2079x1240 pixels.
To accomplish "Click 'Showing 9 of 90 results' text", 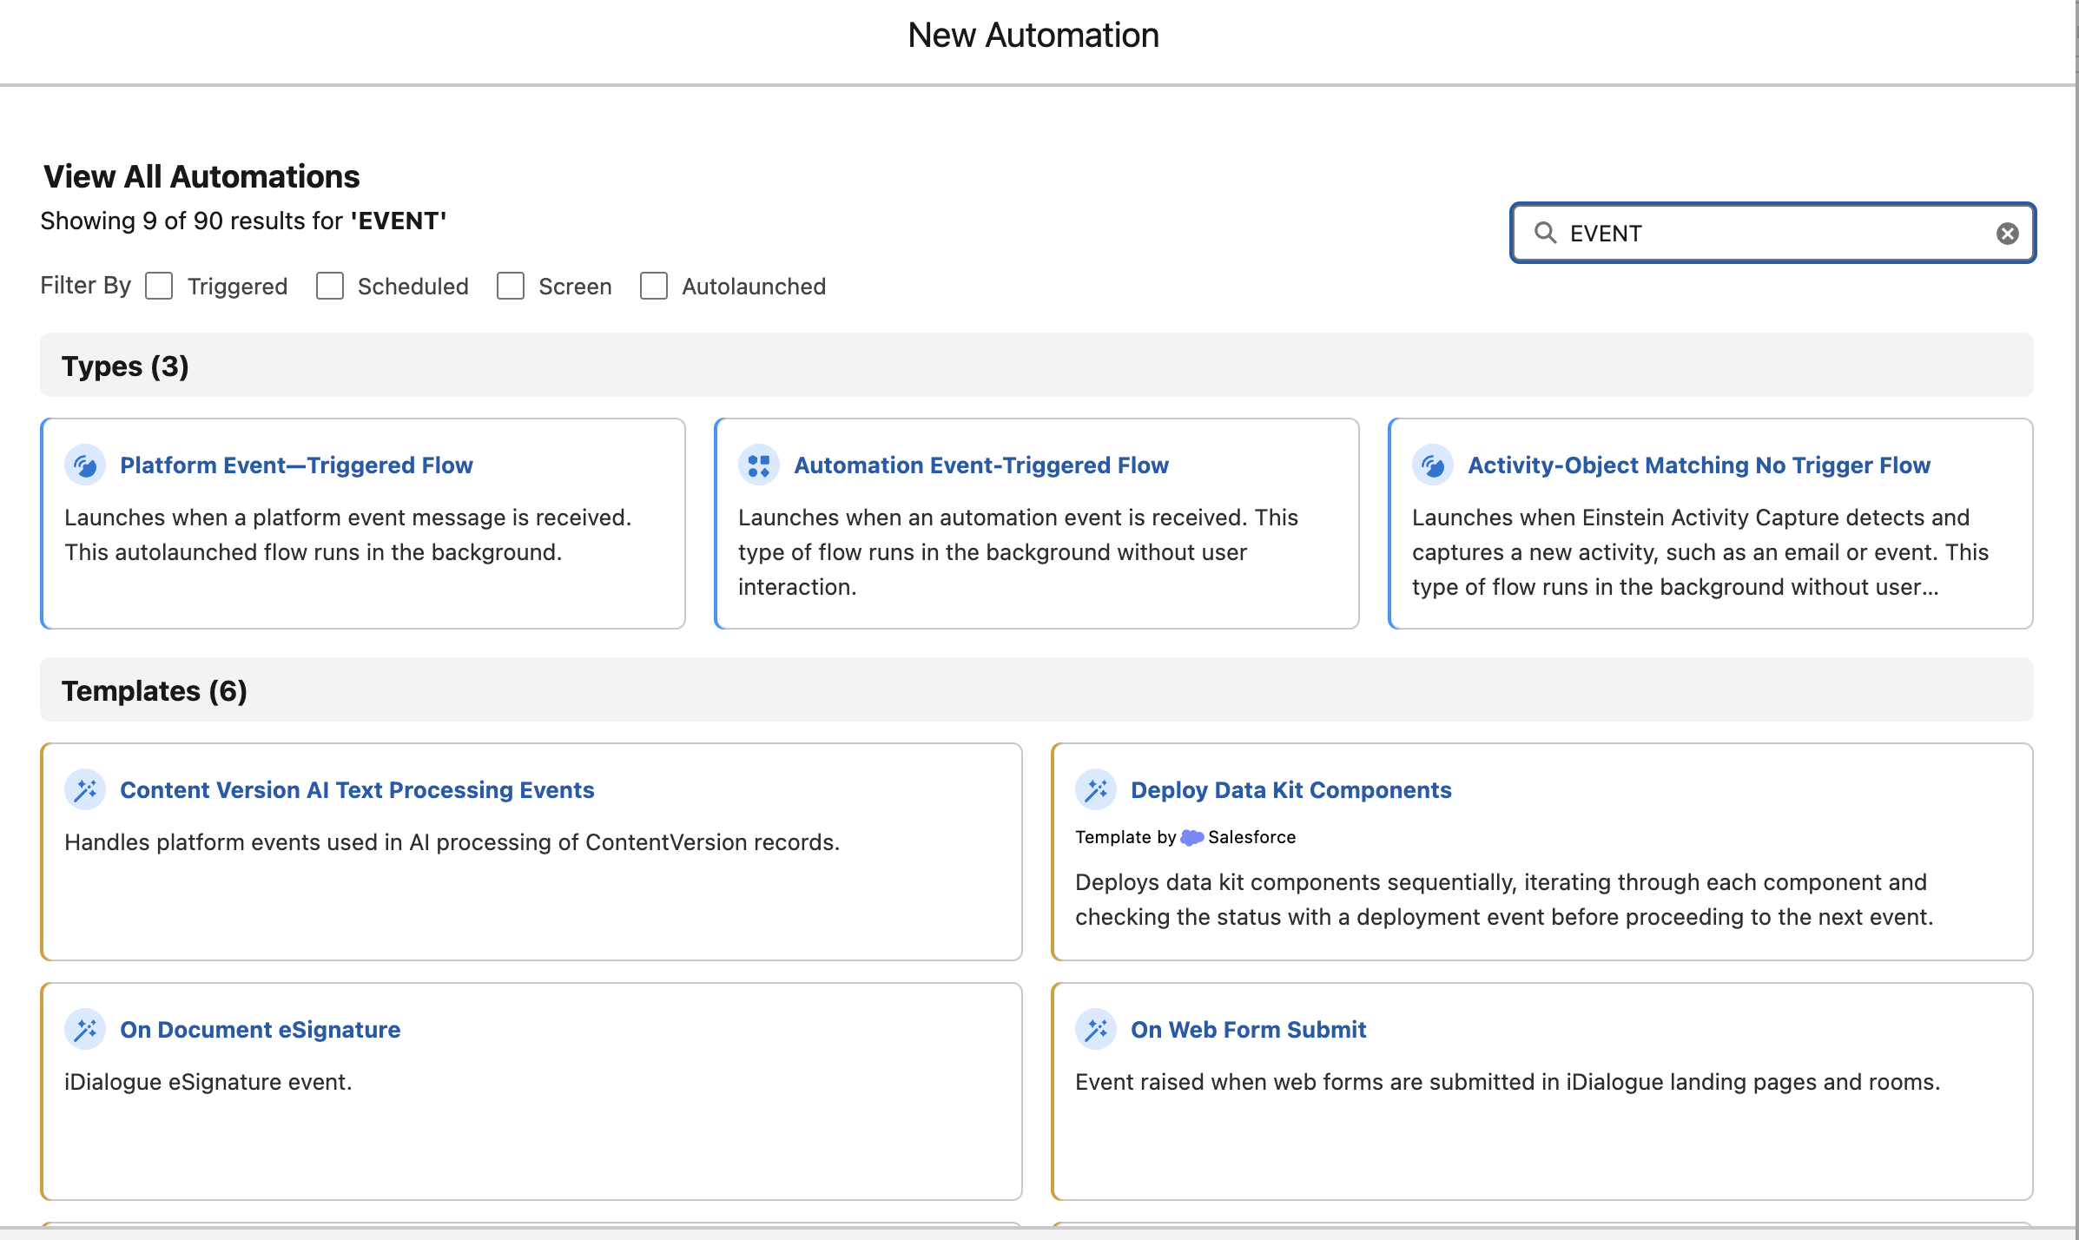I will coord(243,221).
